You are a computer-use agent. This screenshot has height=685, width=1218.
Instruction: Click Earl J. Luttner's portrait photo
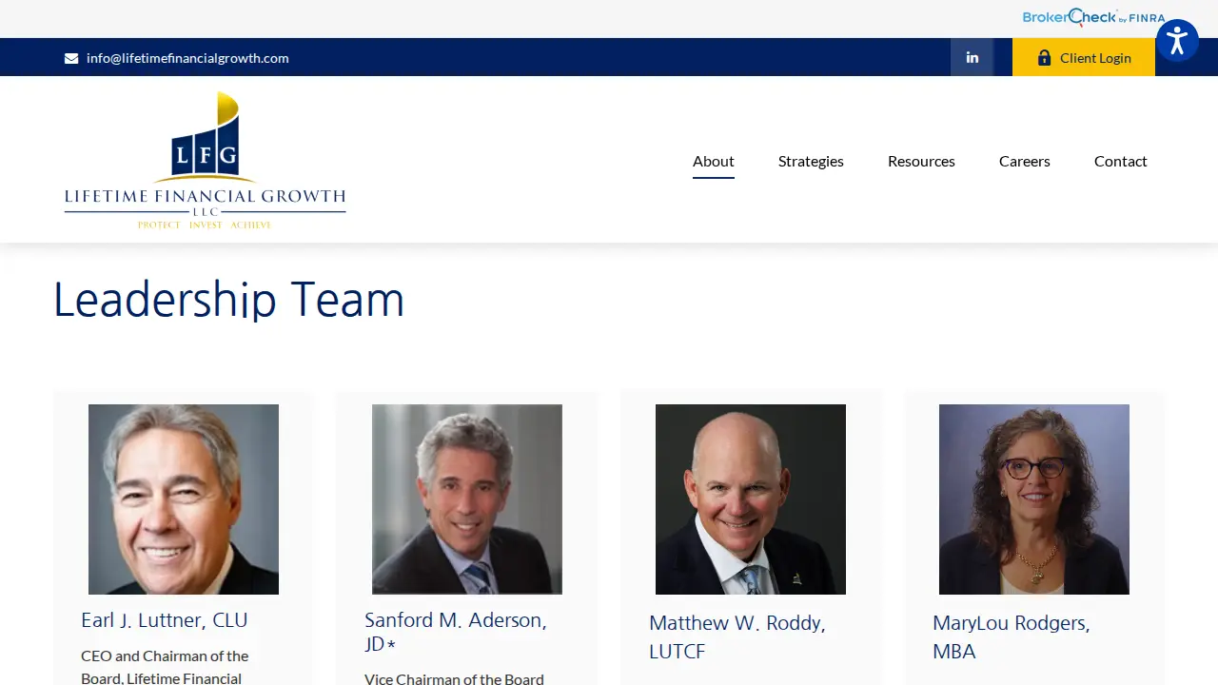184,499
